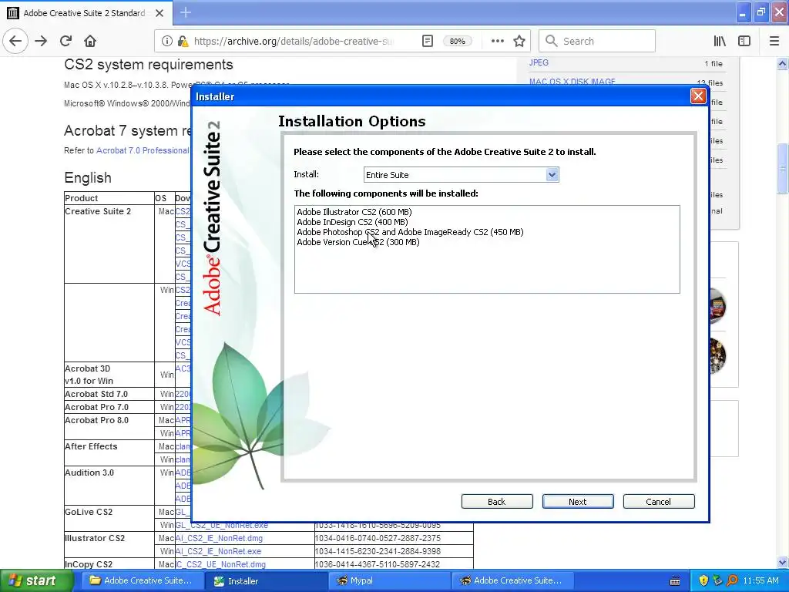Show sidebars icon in browser toolbar
Viewport: 789px width, 592px height.
point(744,42)
